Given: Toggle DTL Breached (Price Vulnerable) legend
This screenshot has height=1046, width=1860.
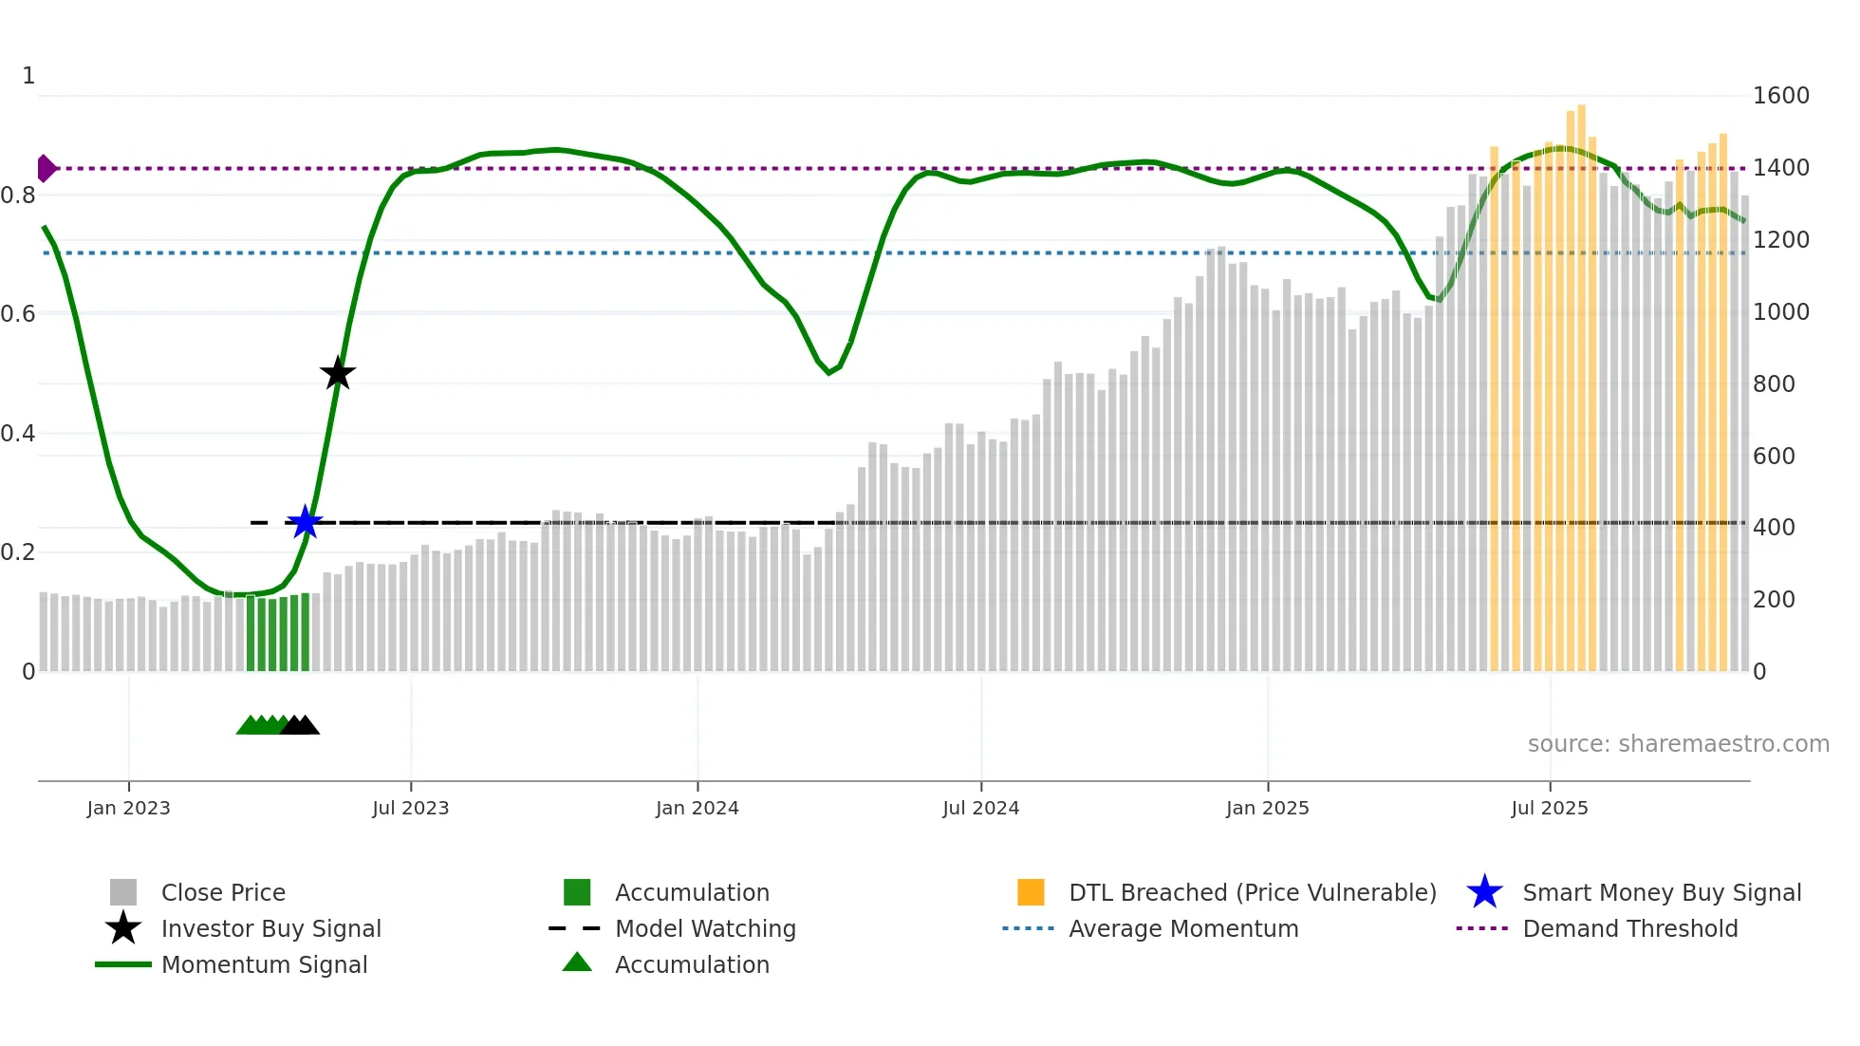Looking at the screenshot, I should [1252, 892].
